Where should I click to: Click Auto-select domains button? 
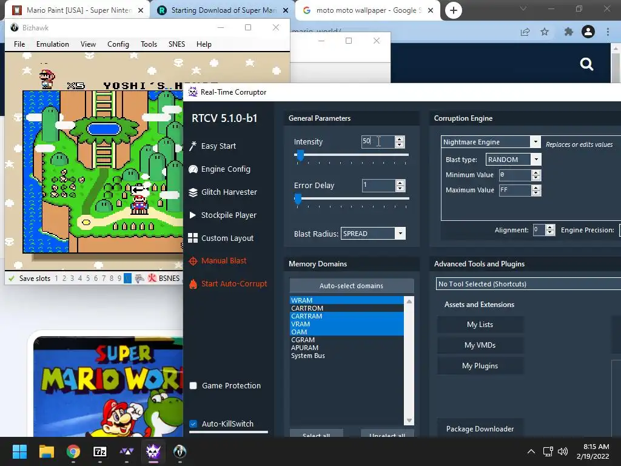click(352, 286)
